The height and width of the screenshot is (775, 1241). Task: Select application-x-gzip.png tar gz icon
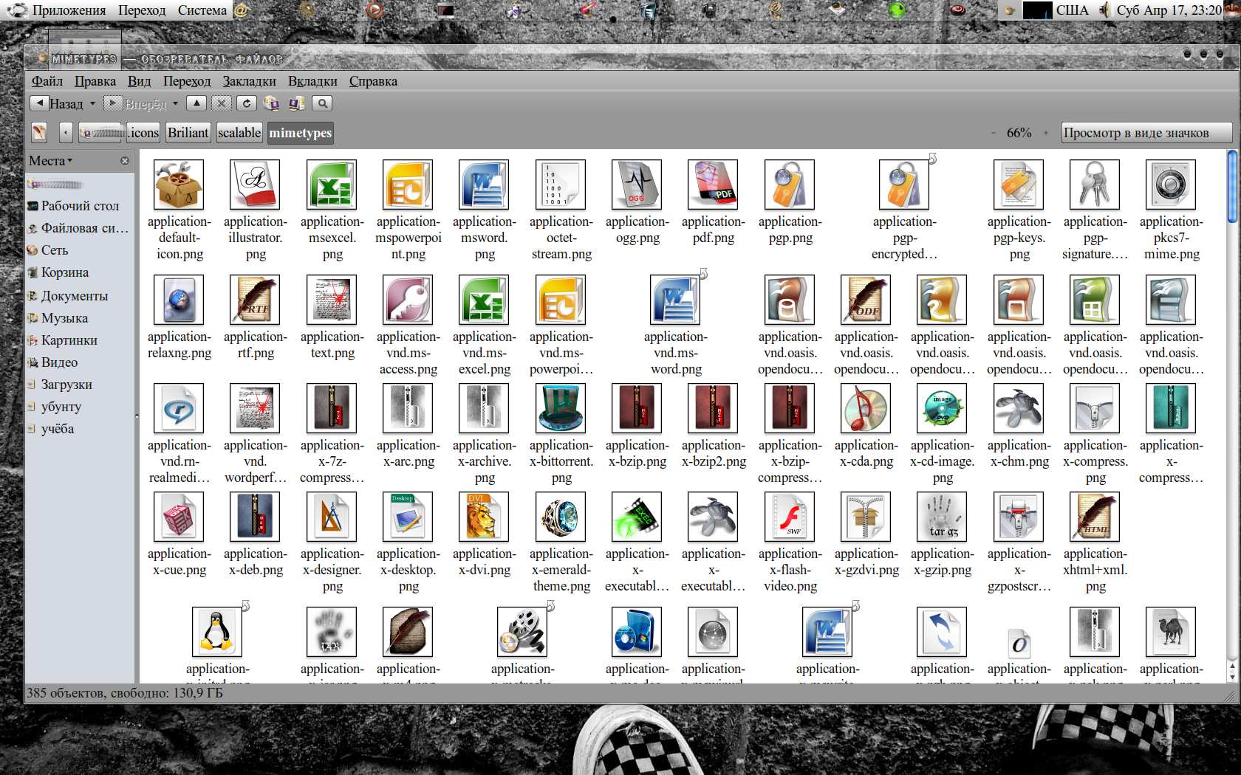(942, 517)
